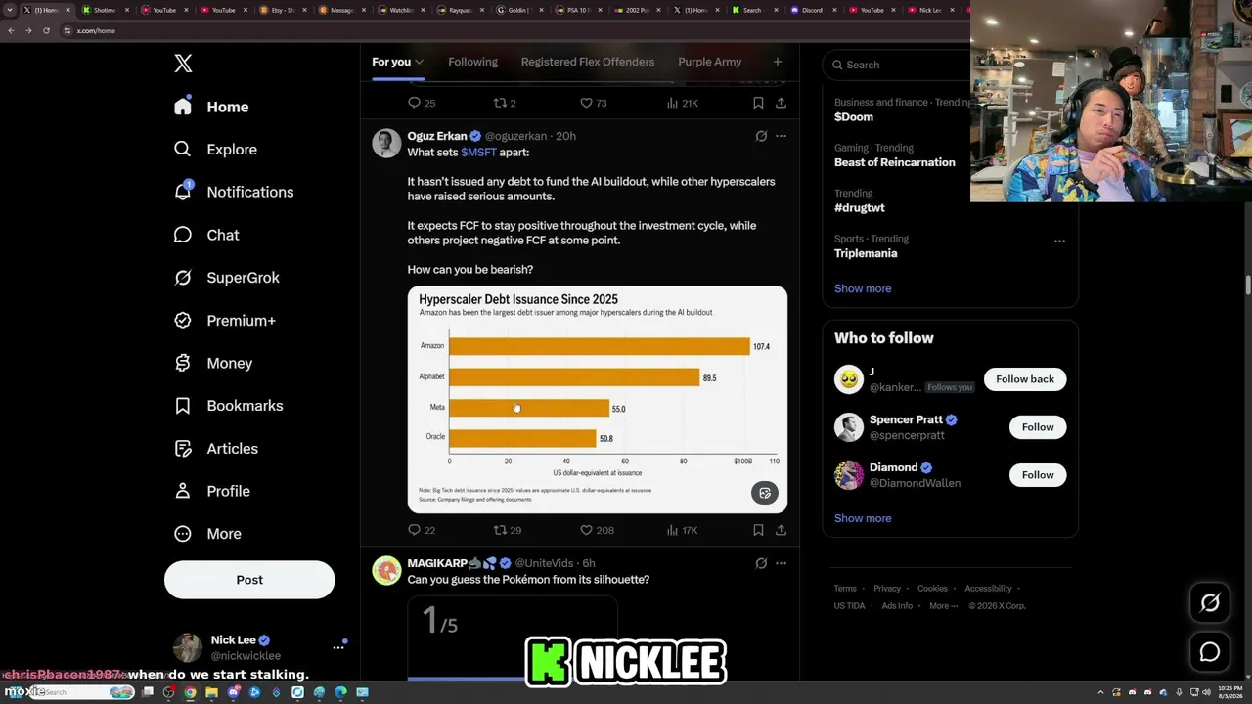The height and width of the screenshot is (704, 1252).
Task: Open the Hyperscaler Debt Issuance chart image
Action: pyautogui.click(x=598, y=400)
